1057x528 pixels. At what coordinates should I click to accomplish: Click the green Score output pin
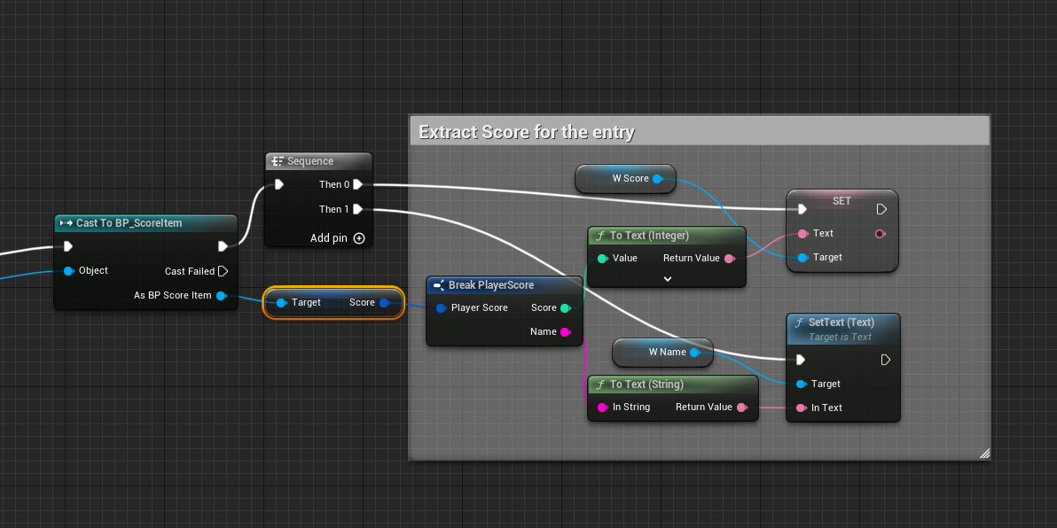(565, 308)
